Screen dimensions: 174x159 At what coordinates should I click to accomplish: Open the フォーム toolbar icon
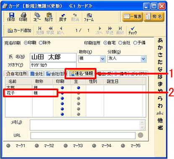coord(89,17)
